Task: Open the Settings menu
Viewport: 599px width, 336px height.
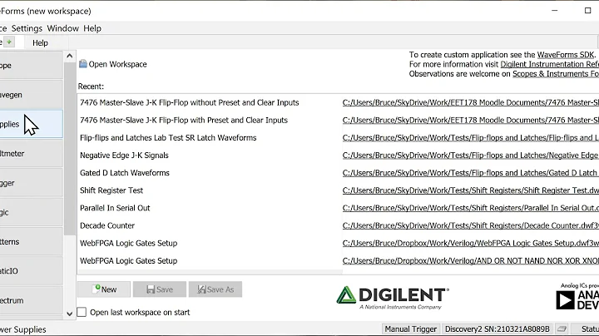Action: click(27, 28)
